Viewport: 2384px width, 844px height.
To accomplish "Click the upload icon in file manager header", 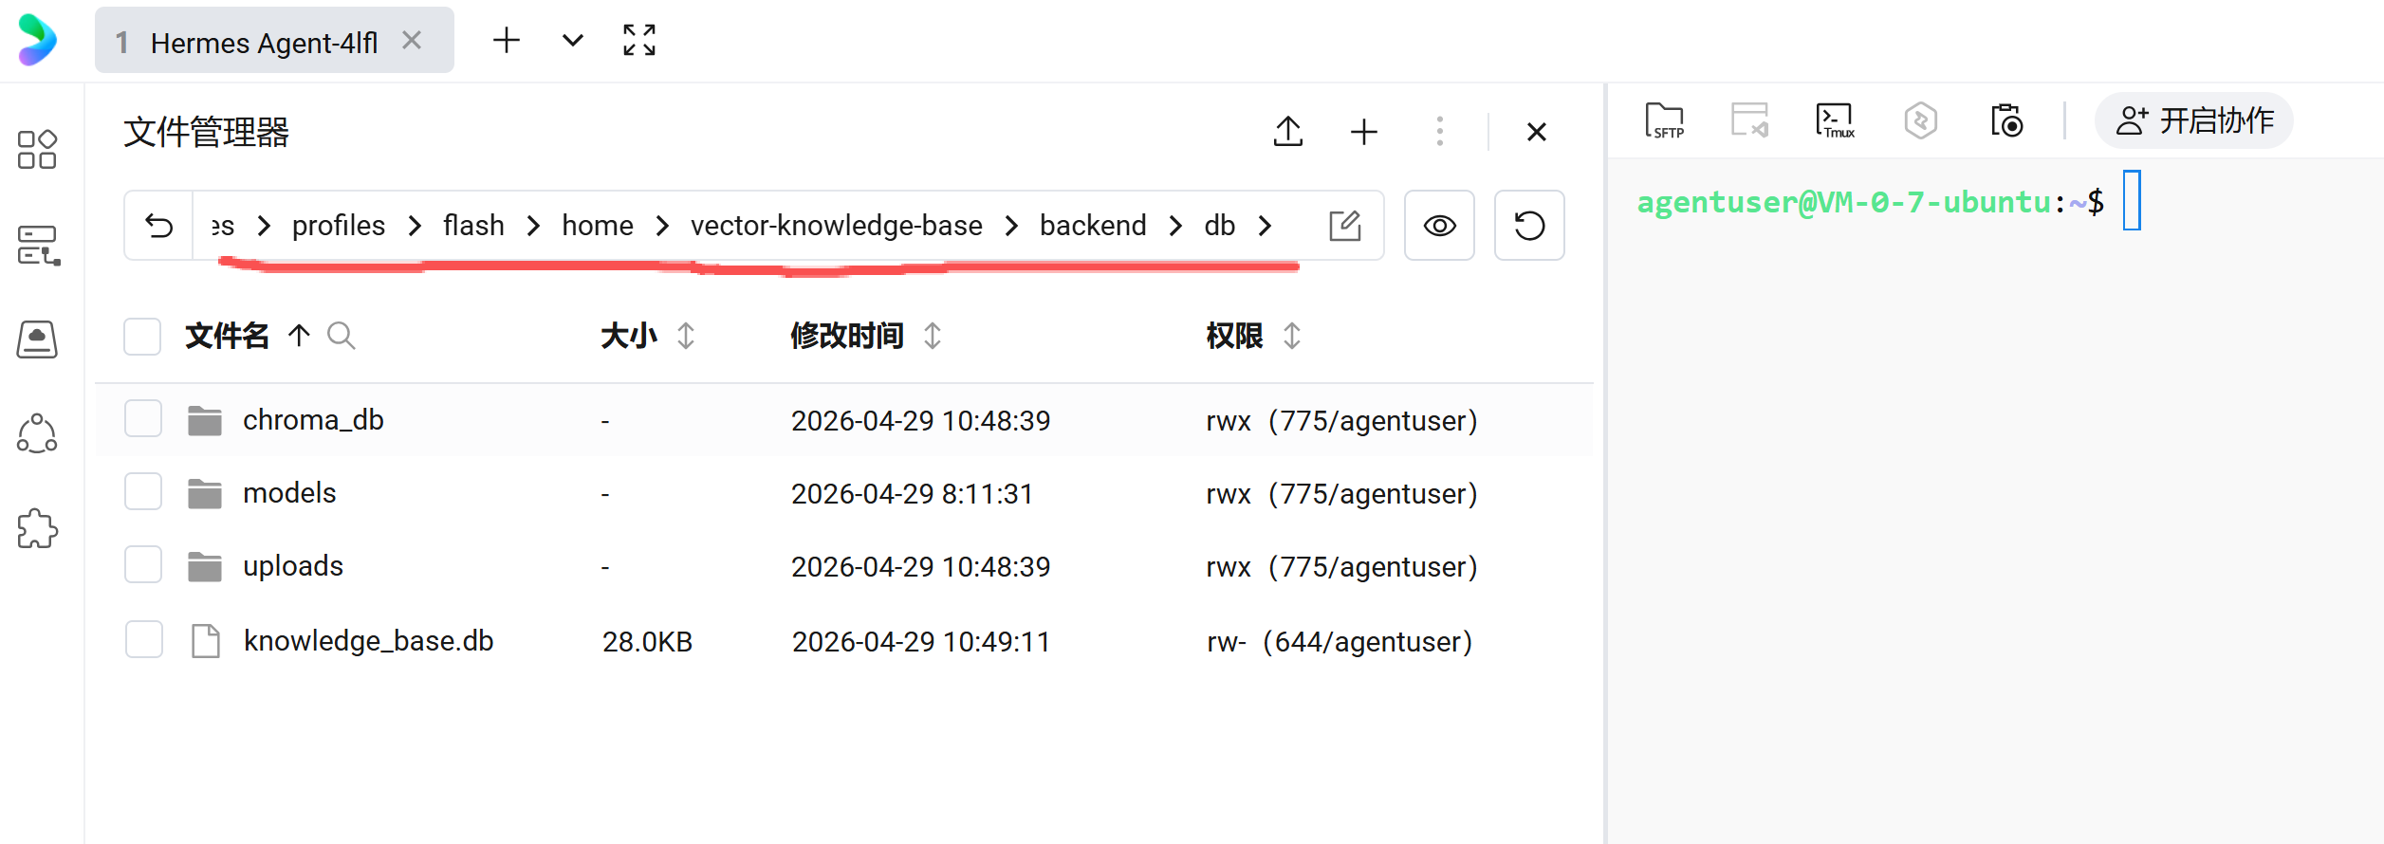I will [1287, 132].
